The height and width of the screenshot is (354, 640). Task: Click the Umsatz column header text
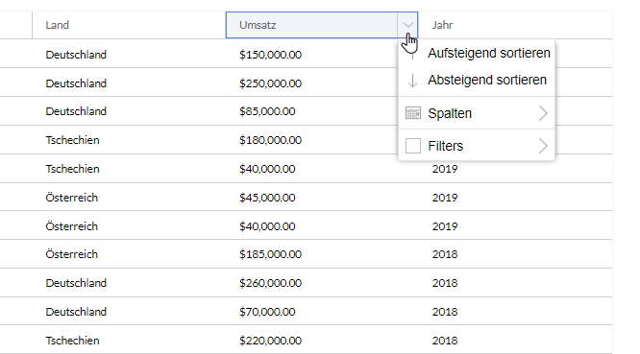(x=258, y=25)
